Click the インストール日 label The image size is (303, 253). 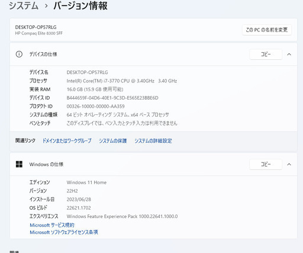click(42, 199)
